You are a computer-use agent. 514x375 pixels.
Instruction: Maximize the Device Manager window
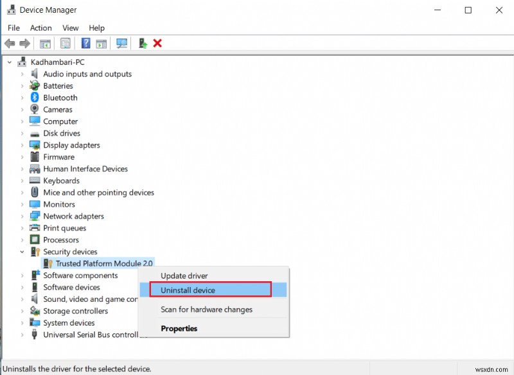tap(468, 10)
